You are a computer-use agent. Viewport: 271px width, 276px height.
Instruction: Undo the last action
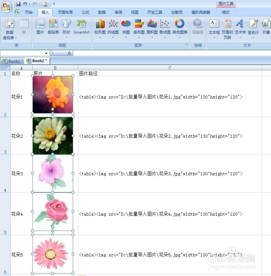(x=25, y=4)
